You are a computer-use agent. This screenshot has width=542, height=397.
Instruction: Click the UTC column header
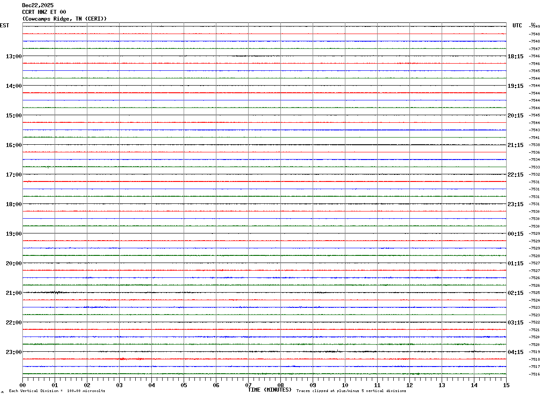[x=517, y=26]
